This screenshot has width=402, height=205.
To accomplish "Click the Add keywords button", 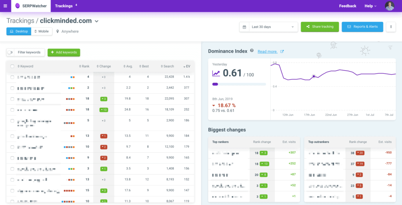I will tap(64, 52).
